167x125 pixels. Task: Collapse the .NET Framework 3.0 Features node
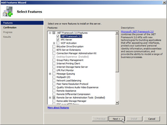pyautogui.click(x=50, y=33)
